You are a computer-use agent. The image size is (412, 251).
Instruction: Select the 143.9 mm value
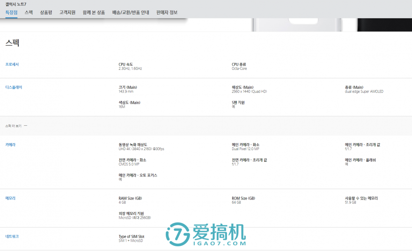pos(126,91)
